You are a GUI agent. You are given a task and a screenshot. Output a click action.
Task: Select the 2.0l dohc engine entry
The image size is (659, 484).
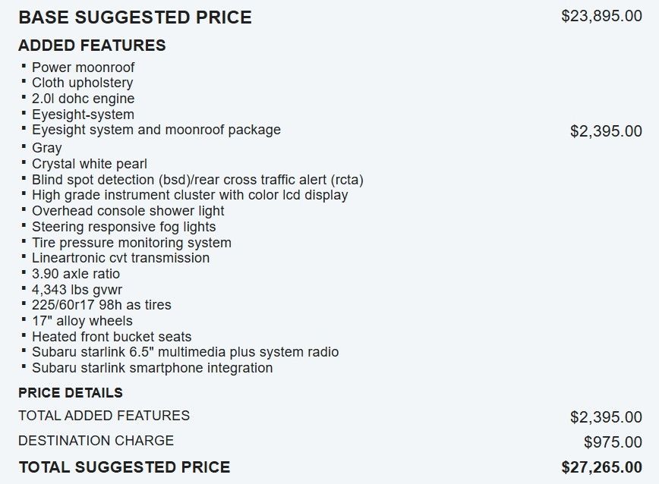pos(84,98)
